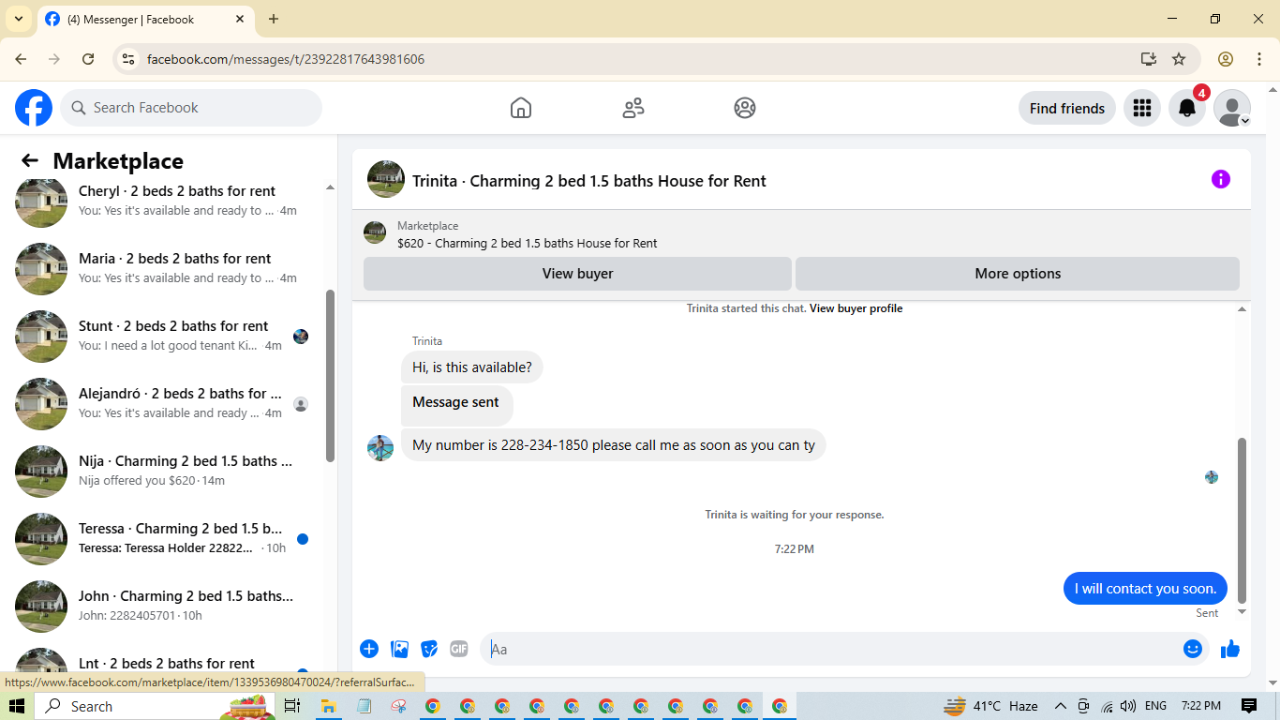Open the weather 41°C Haze widget

(x=991, y=706)
